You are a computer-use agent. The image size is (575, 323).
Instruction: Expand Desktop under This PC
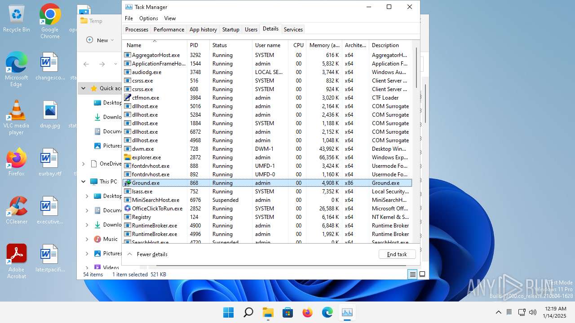[x=87, y=196]
